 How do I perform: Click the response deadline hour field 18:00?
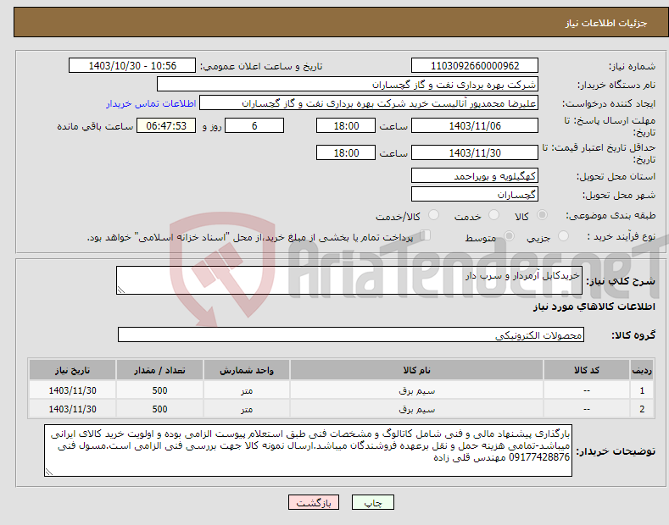pyautogui.click(x=346, y=125)
